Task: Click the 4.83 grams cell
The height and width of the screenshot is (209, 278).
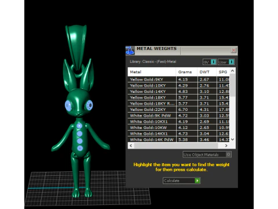Action: tap(186, 91)
